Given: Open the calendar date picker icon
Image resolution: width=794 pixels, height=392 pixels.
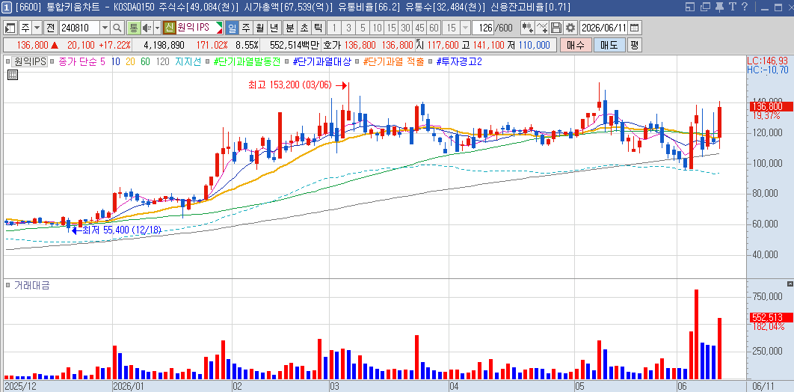Looking at the screenshot, I should (x=635, y=28).
